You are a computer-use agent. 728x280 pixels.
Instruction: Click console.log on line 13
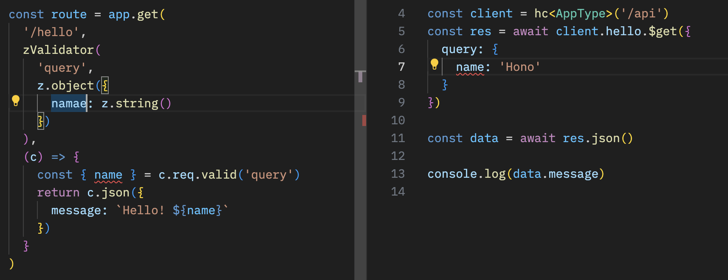point(466,174)
